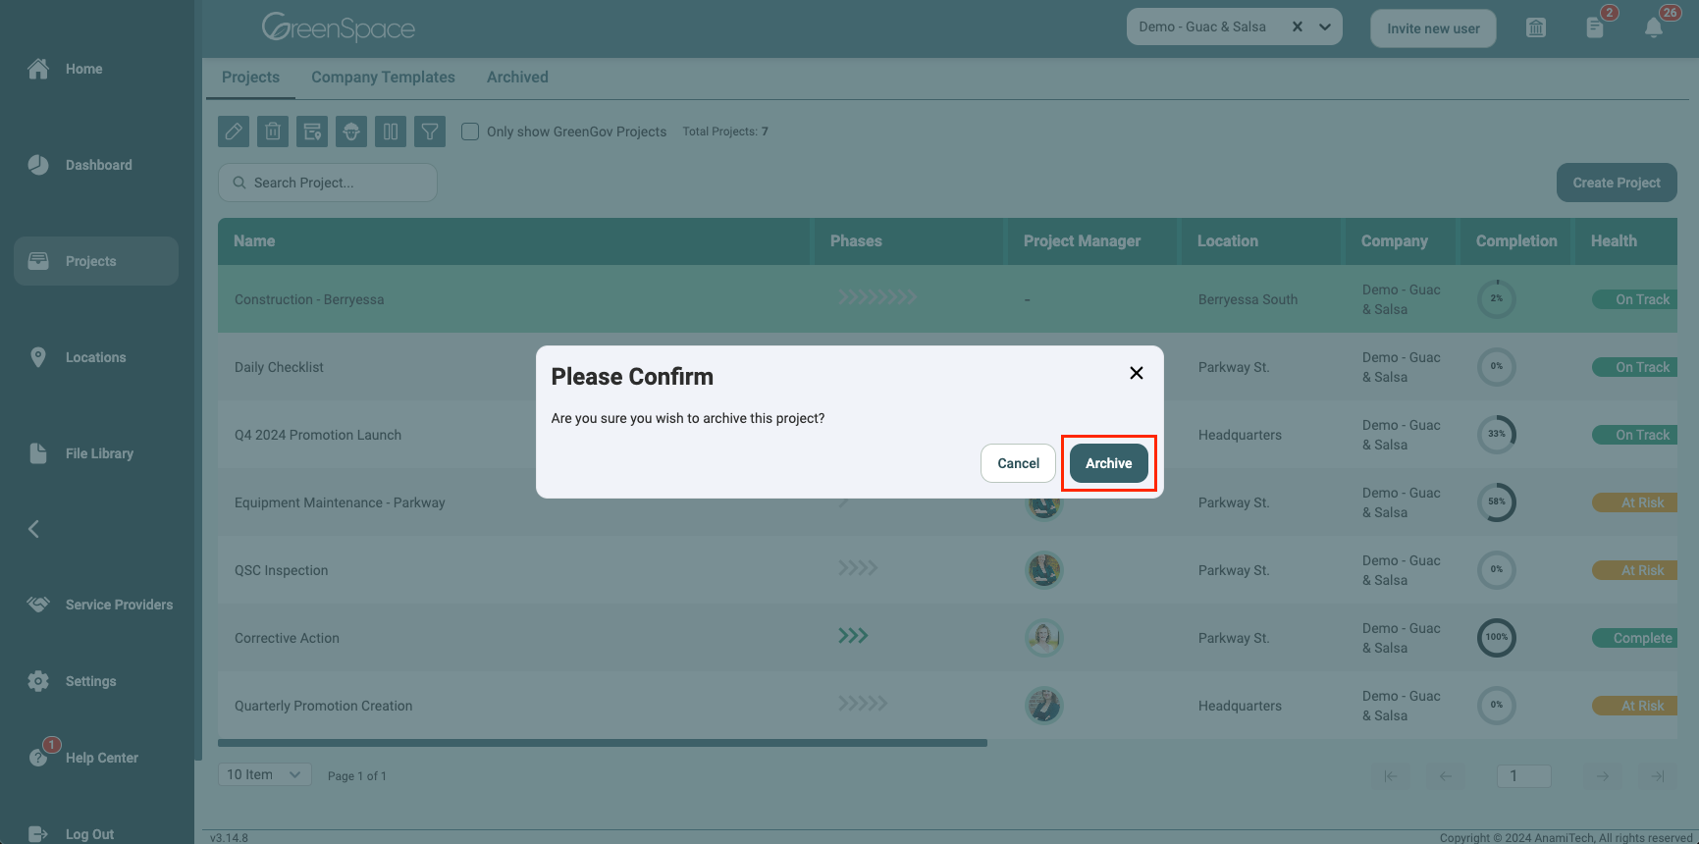Image resolution: width=1699 pixels, height=844 pixels.
Task: Click the trash delete project icon
Action: coord(273,132)
